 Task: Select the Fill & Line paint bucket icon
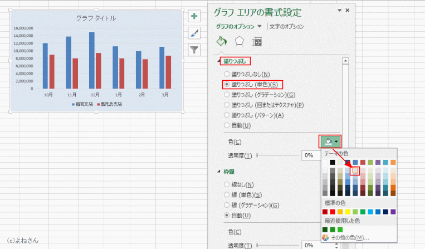(x=222, y=41)
